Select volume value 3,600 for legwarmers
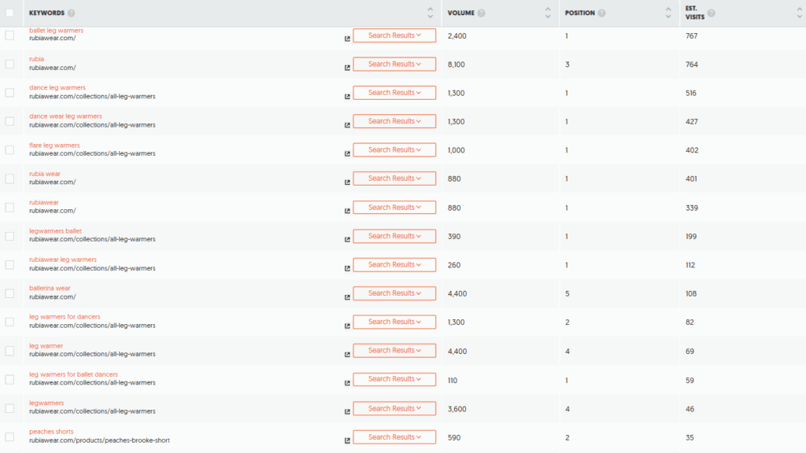 click(x=457, y=409)
